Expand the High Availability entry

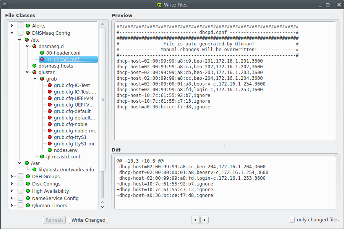(11, 191)
